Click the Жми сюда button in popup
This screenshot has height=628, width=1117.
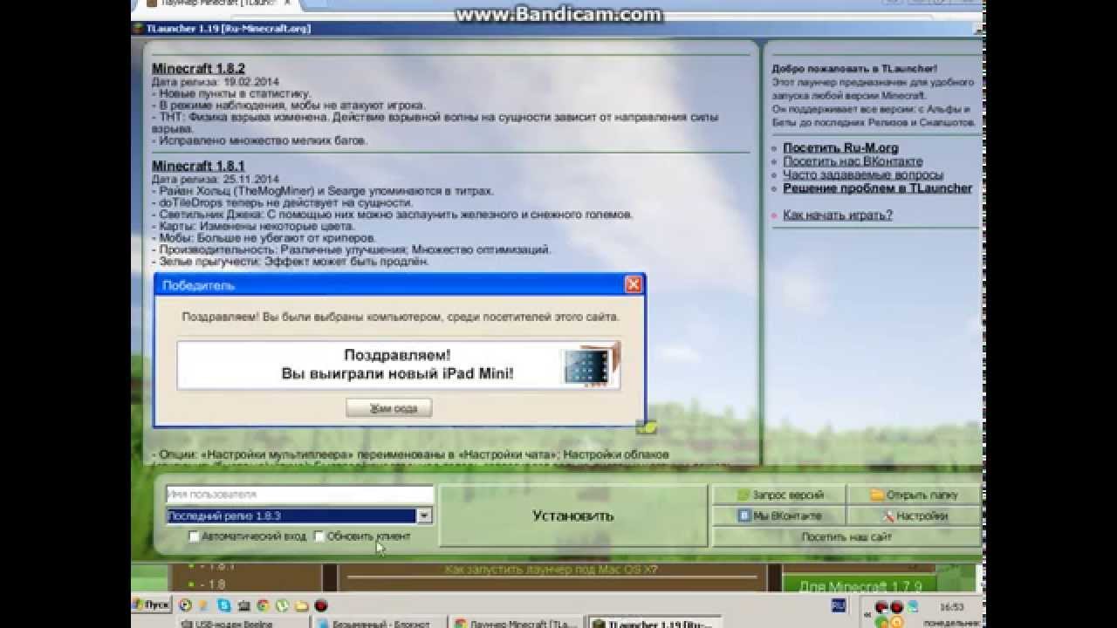coord(388,407)
